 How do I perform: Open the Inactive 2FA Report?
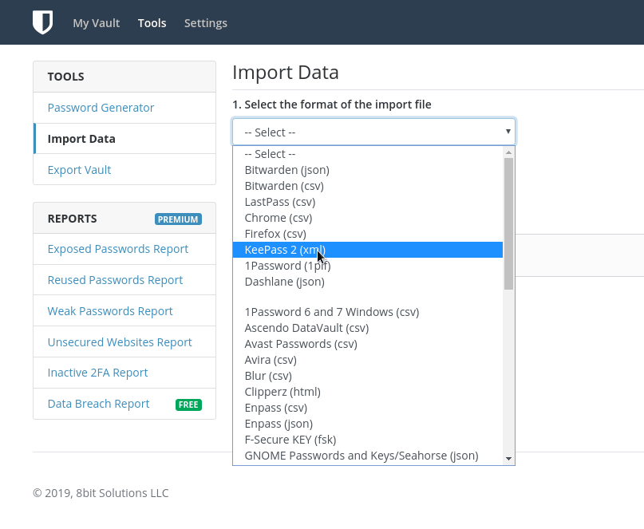97,373
